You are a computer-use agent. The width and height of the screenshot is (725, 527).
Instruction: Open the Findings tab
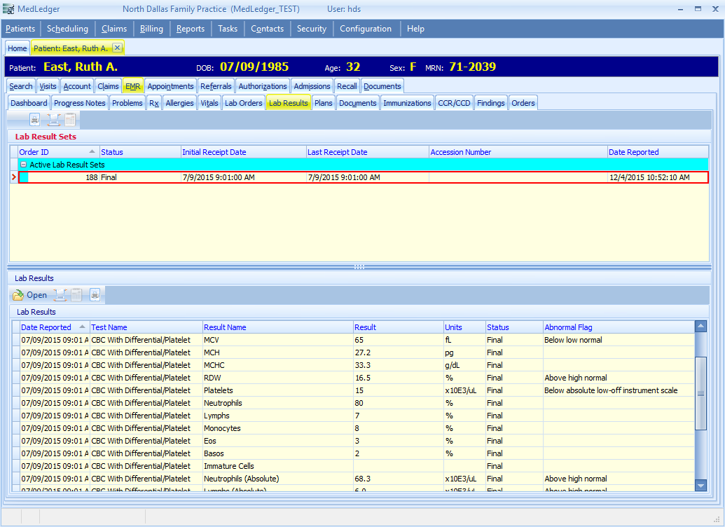[x=491, y=103]
